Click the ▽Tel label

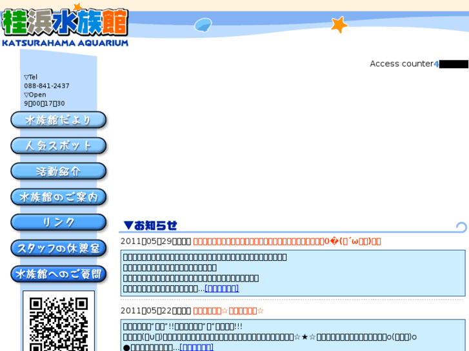point(30,77)
